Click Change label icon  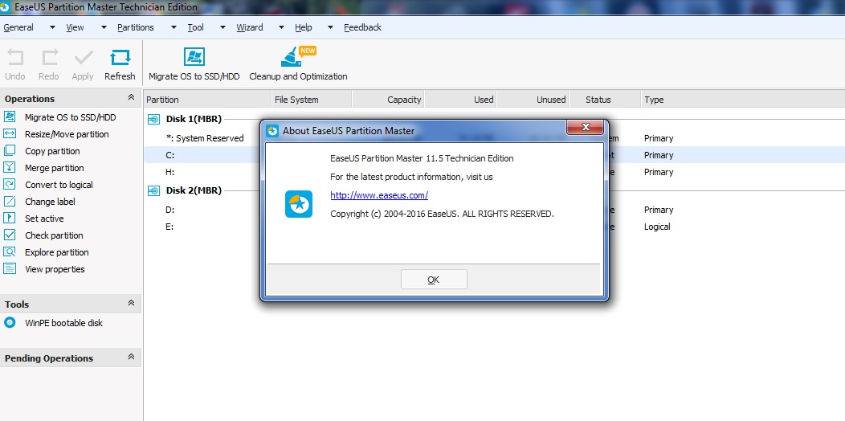(10, 202)
